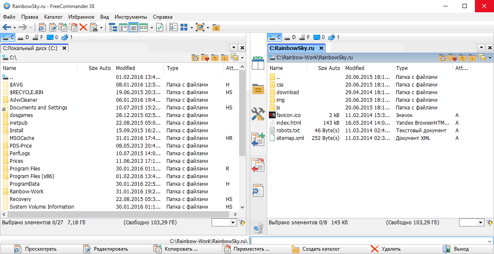Swap panels with the middle splitter icon
The height and width of the screenshot is (254, 494).
(x=258, y=63)
